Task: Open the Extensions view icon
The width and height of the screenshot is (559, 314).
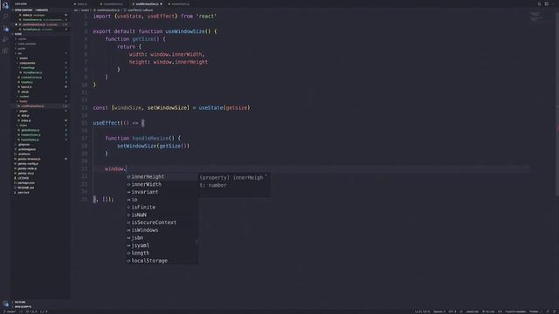Action: coord(5,51)
